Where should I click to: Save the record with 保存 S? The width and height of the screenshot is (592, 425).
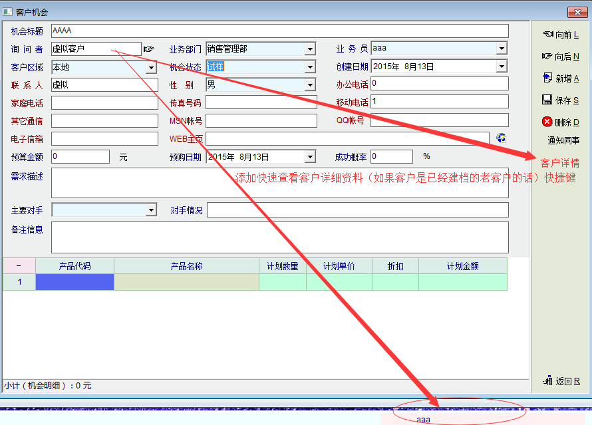point(561,100)
